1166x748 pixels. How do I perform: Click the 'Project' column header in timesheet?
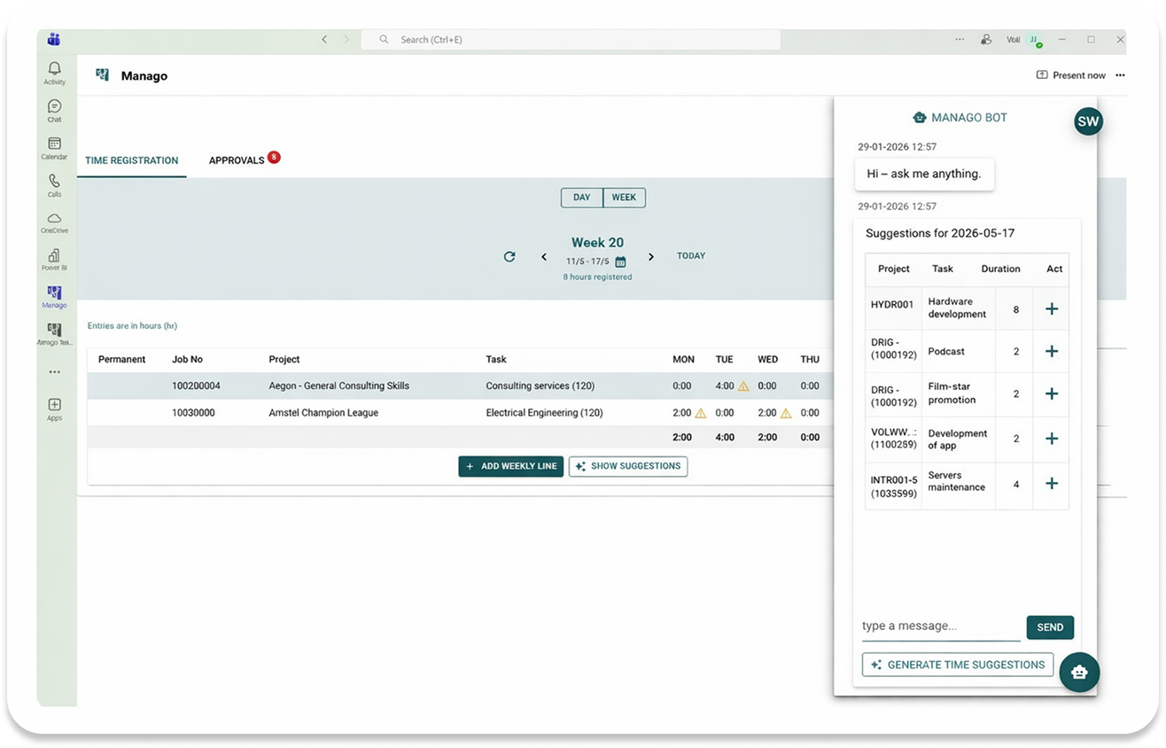click(x=284, y=360)
